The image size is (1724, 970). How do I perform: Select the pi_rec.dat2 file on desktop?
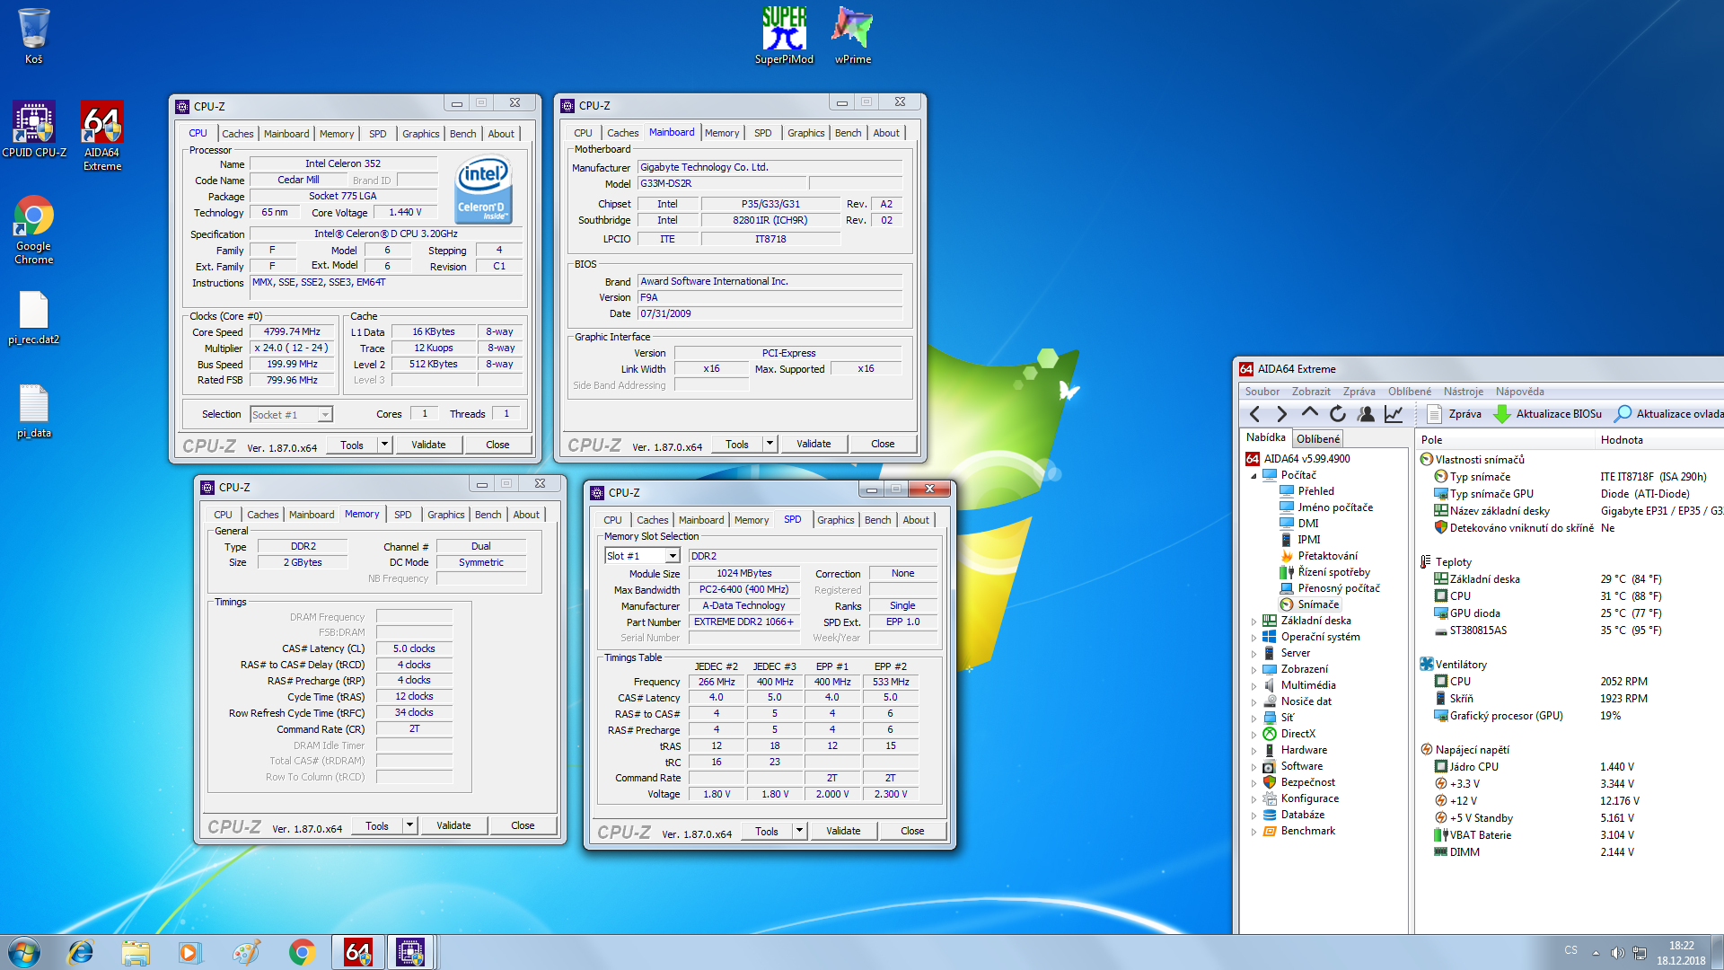click(x=34, y=318)
